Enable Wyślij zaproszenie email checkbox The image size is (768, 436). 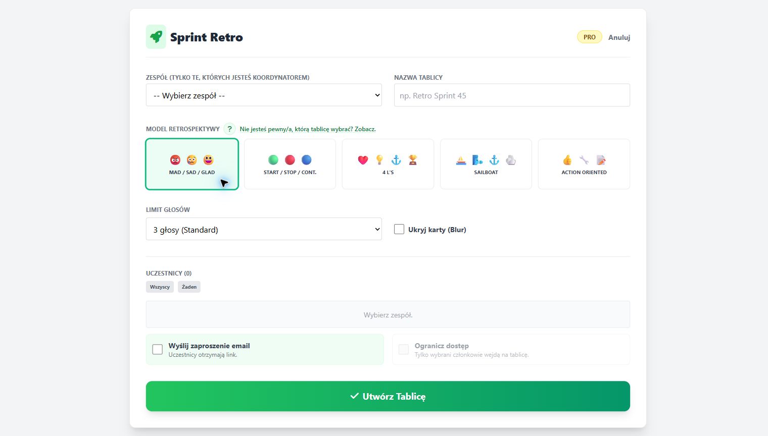click(x=158, y=349)
